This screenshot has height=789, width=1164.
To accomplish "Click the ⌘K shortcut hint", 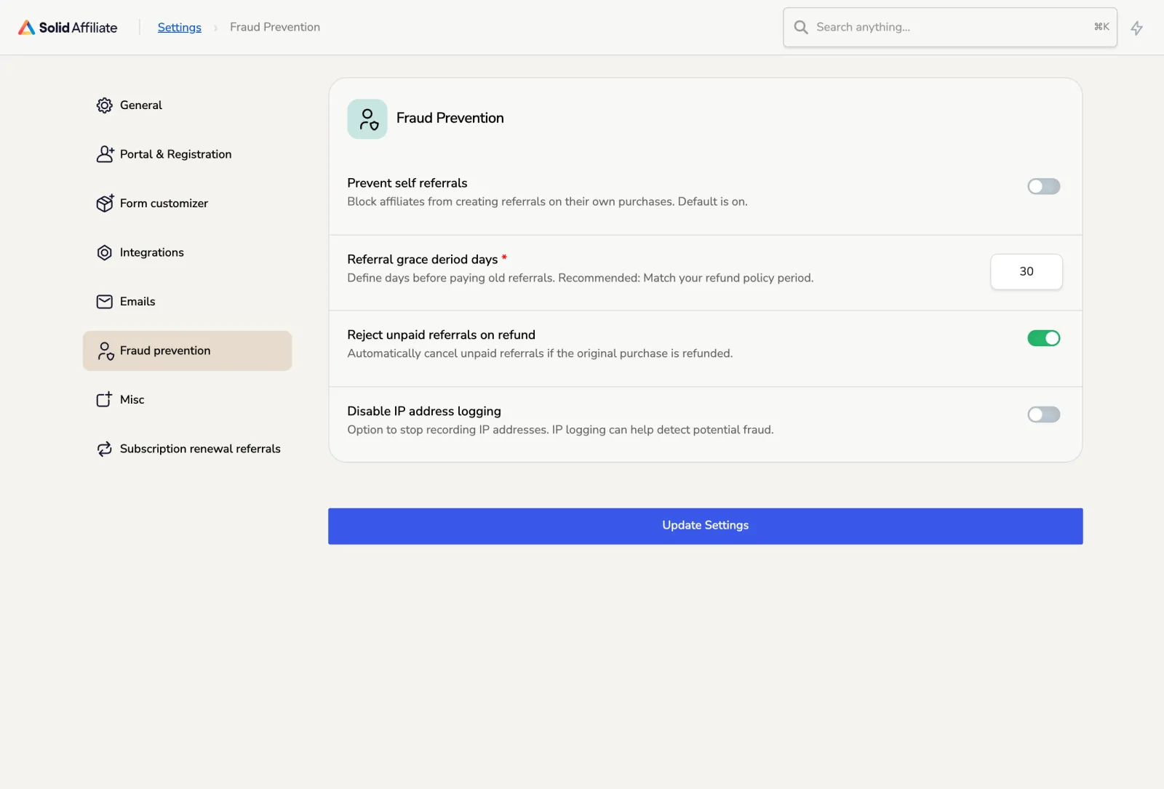I will (1101, 27).
